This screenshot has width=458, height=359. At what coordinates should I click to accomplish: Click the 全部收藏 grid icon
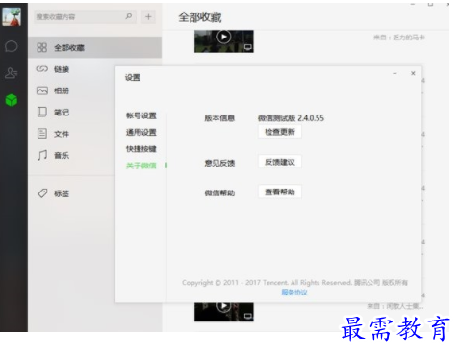[42, 47]
